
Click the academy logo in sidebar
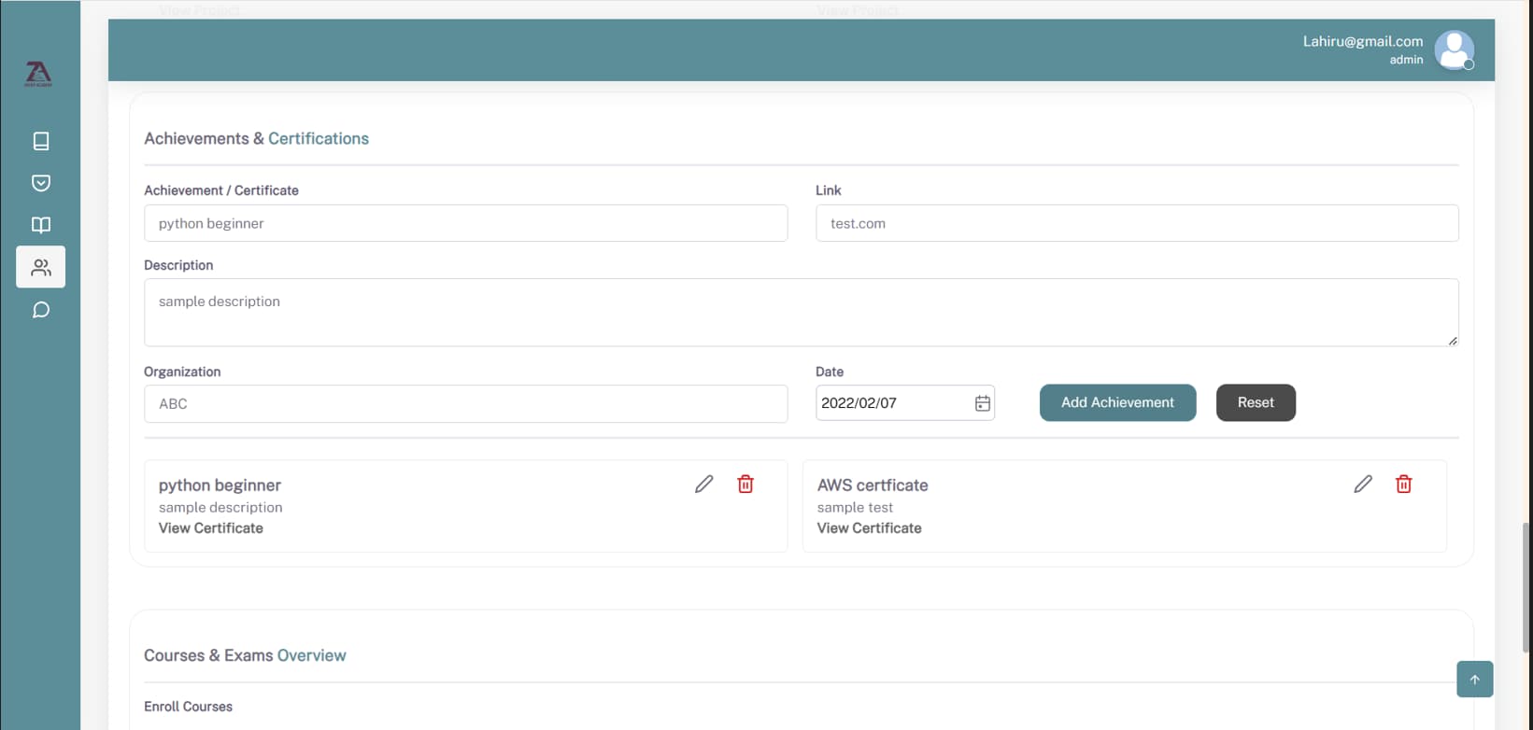coord(38,74)
